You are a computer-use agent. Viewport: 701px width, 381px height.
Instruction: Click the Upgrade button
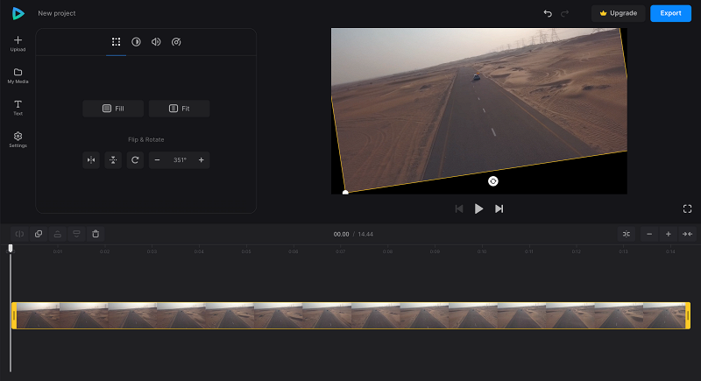619,13
